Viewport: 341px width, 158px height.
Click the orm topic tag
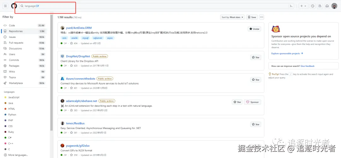pyautogui.click(x=64, y=38)
